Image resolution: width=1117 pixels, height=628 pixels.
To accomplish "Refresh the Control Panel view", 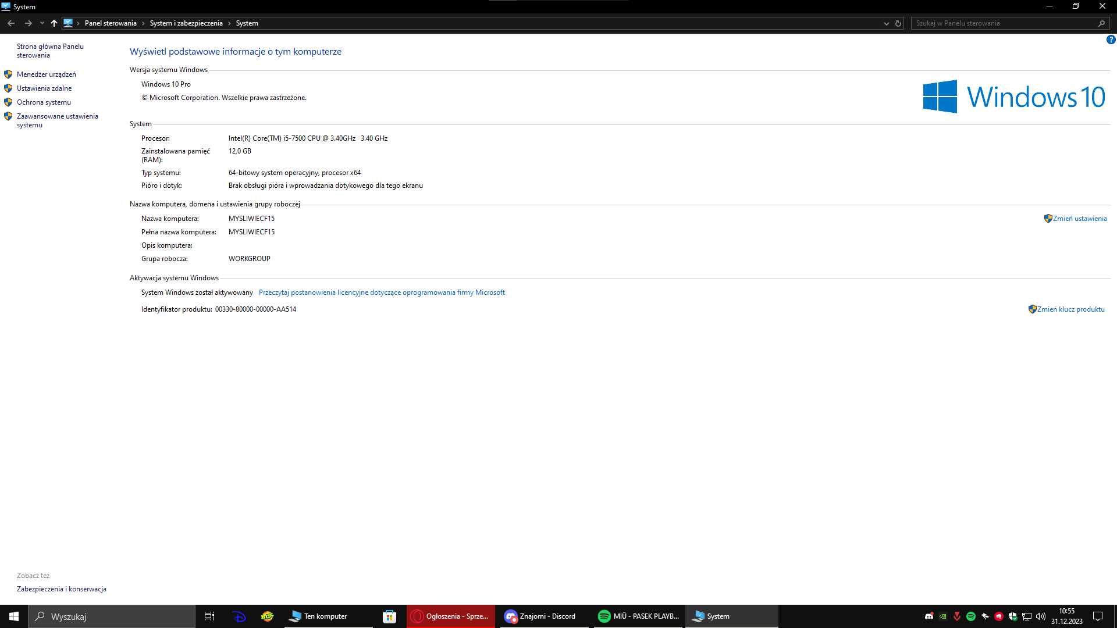I will pos(898,23).
